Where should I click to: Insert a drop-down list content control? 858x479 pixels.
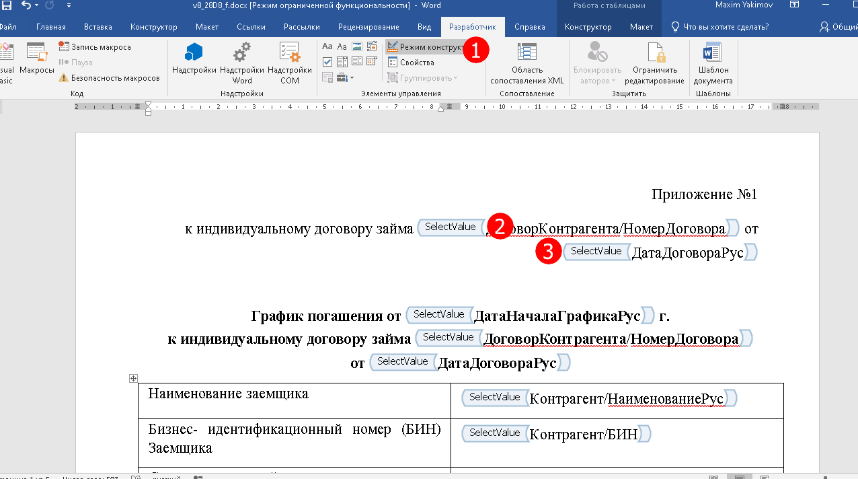pyautogui.click(x=357, y=62)
